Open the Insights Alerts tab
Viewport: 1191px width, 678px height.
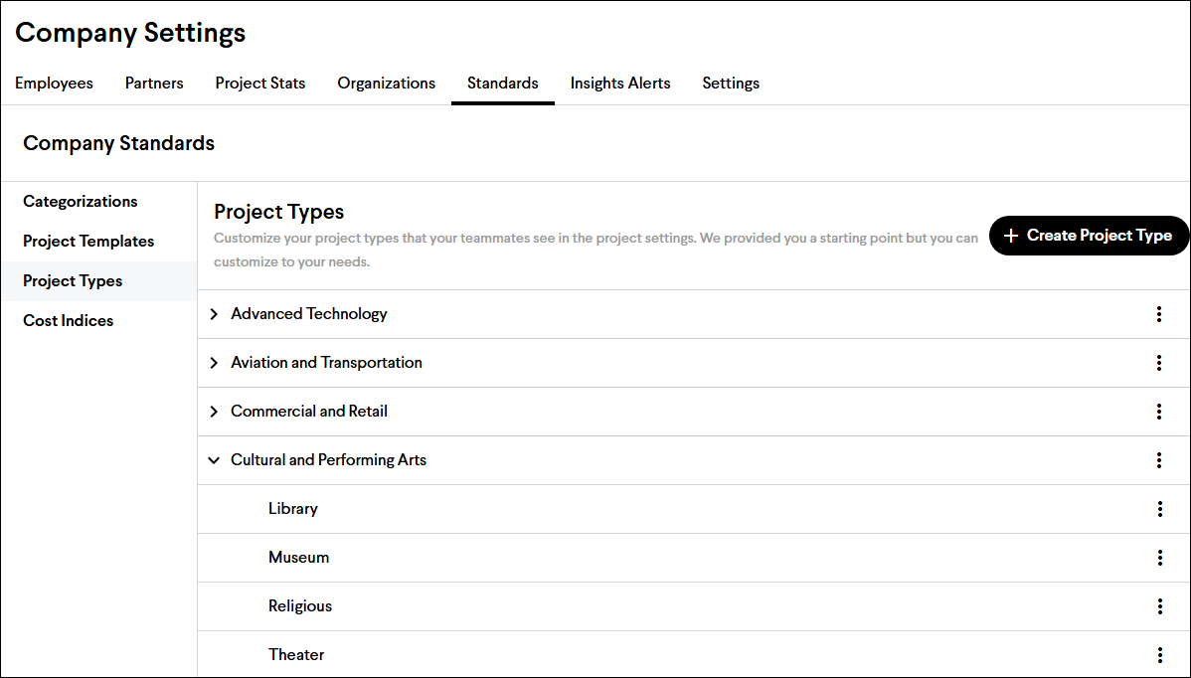(x=620, y=84)
